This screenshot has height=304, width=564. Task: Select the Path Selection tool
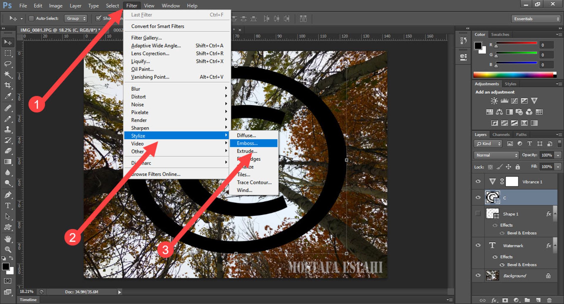[8, 216]
